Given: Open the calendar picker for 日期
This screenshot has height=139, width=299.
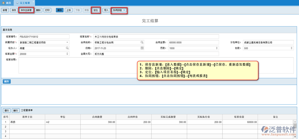Looking at the screenshot, I should pyautogui.click(x=142, y=48).
